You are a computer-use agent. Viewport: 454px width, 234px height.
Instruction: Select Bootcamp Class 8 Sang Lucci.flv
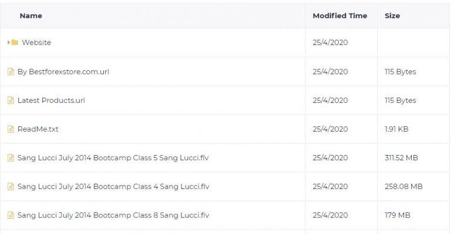click(113, 215)
